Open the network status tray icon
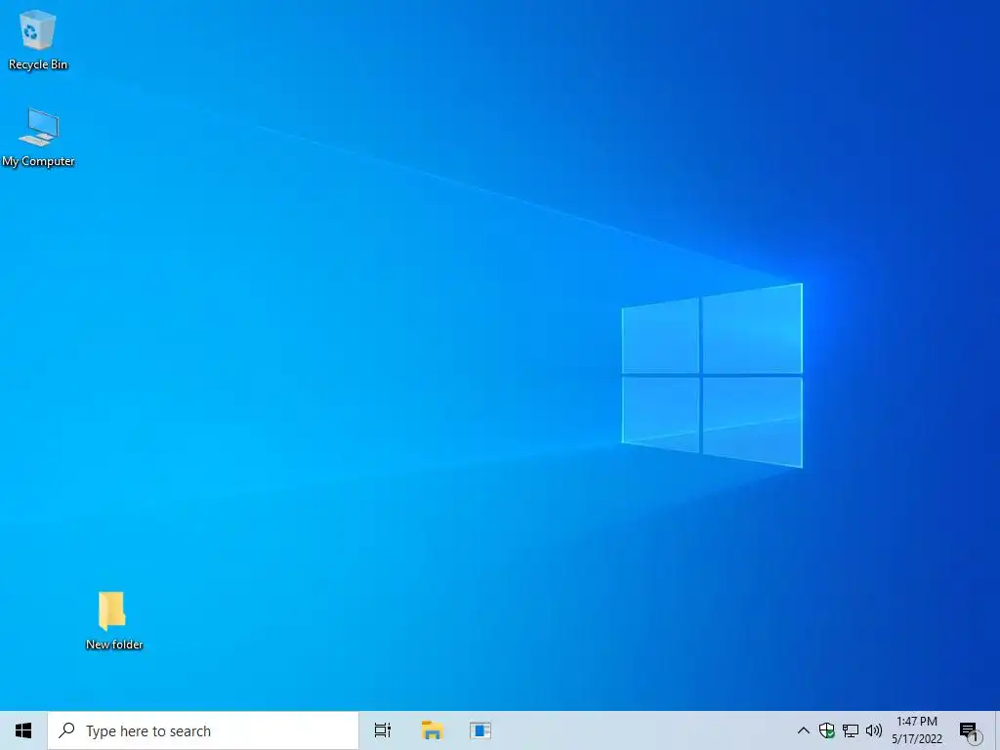This screenshot has height=750, width=1000. (x=851, y=730)
